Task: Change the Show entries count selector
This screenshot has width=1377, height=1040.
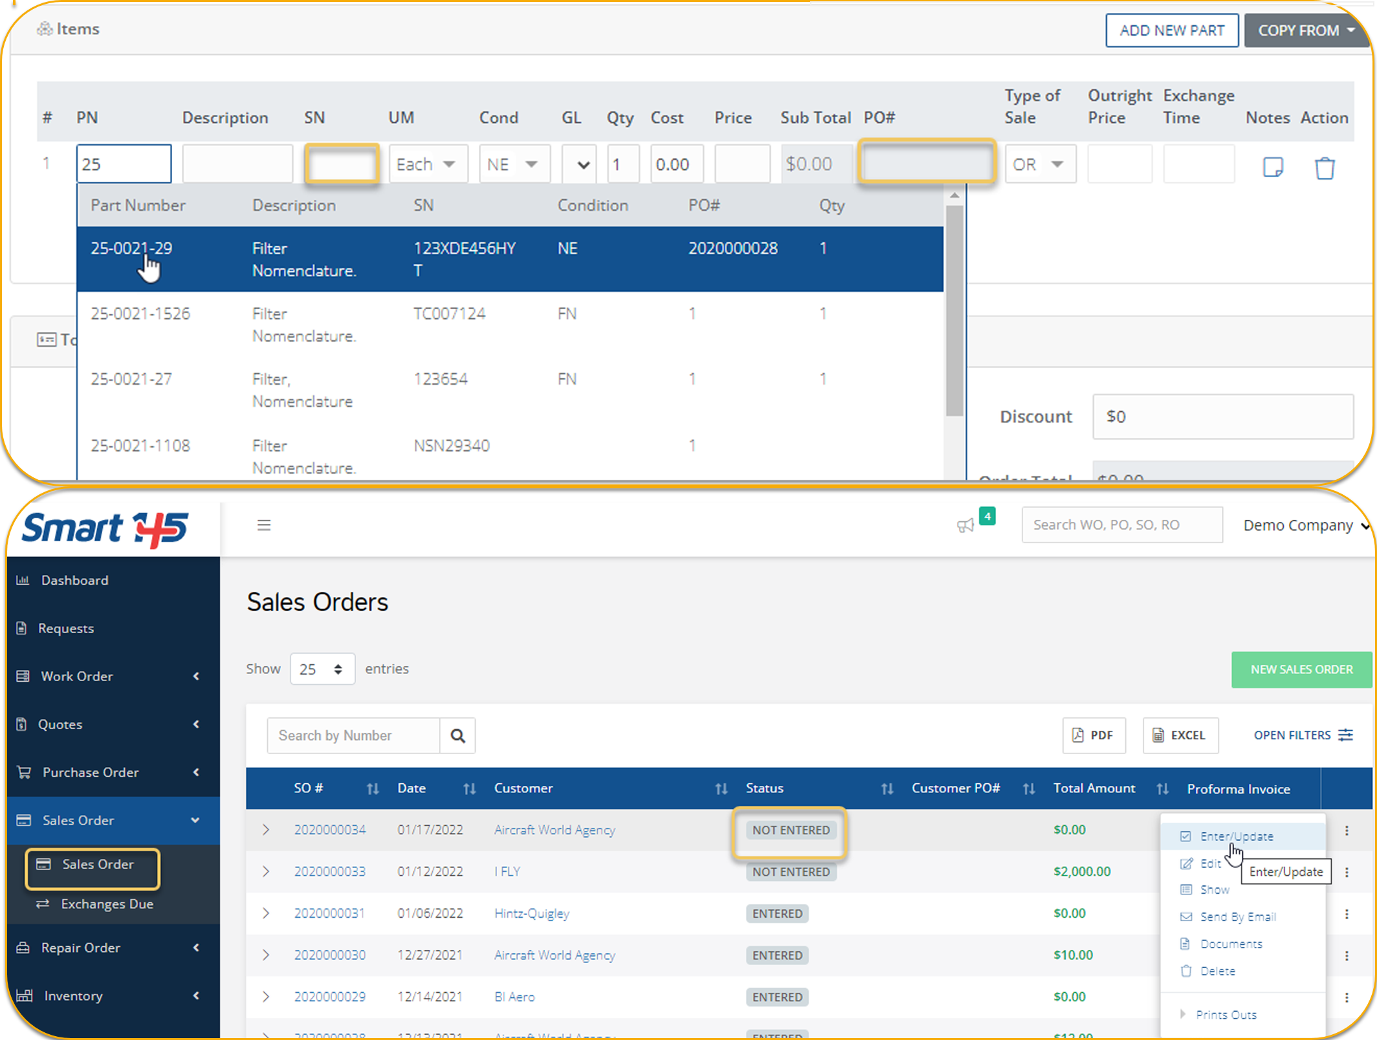Action: click(322, 669)
